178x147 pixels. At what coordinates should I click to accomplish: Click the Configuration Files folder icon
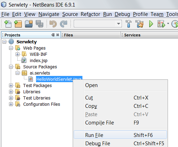coord(18,104)
